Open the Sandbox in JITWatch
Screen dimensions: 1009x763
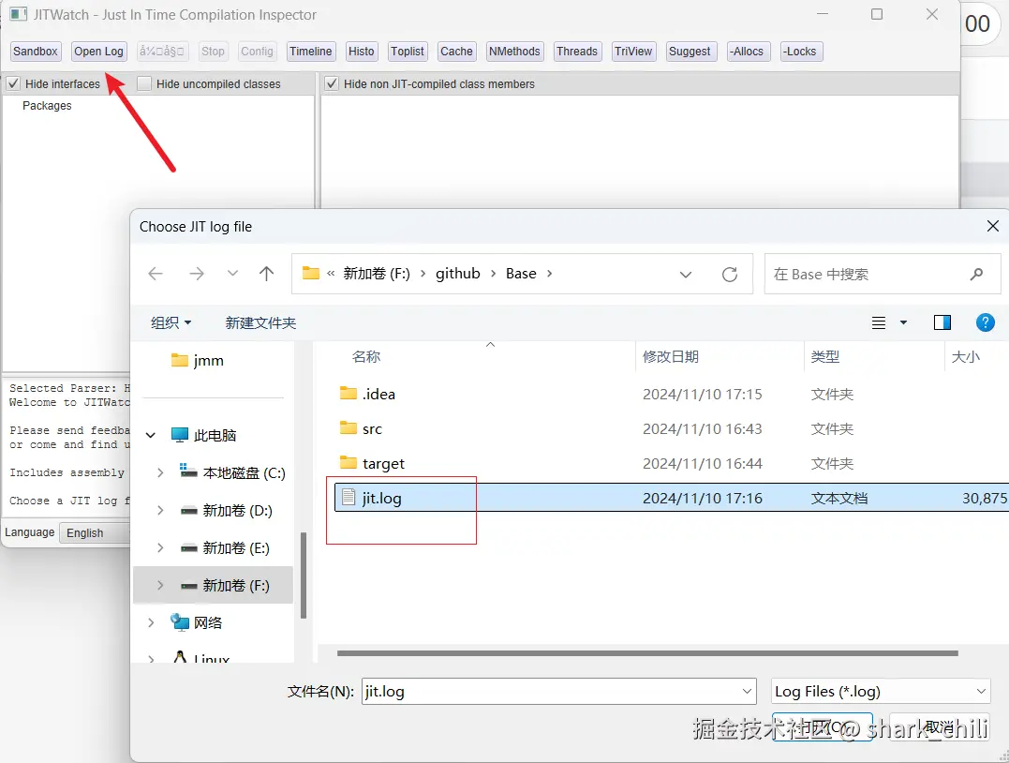coord(36,52)
